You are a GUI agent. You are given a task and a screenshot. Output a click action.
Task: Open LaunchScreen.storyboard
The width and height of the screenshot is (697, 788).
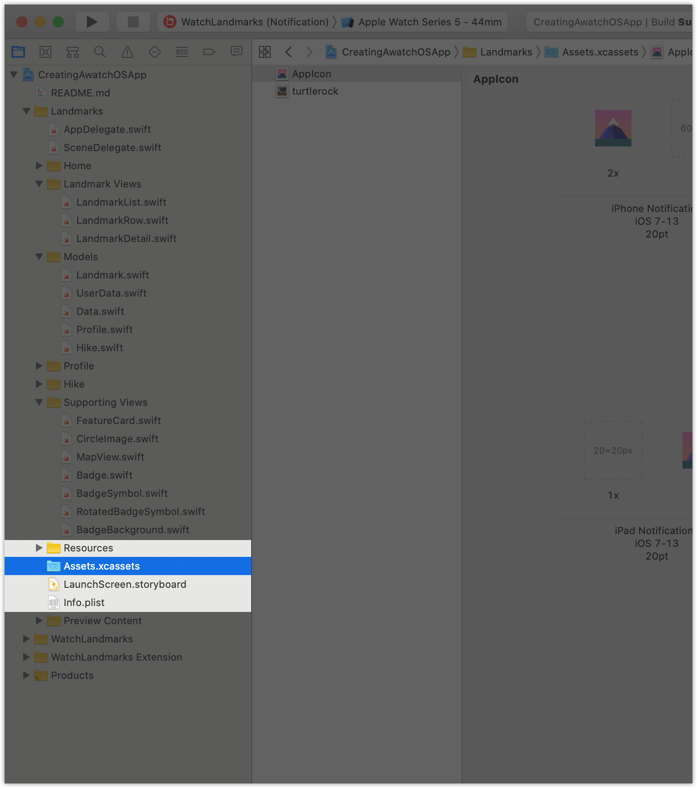(x=128, y=584)
